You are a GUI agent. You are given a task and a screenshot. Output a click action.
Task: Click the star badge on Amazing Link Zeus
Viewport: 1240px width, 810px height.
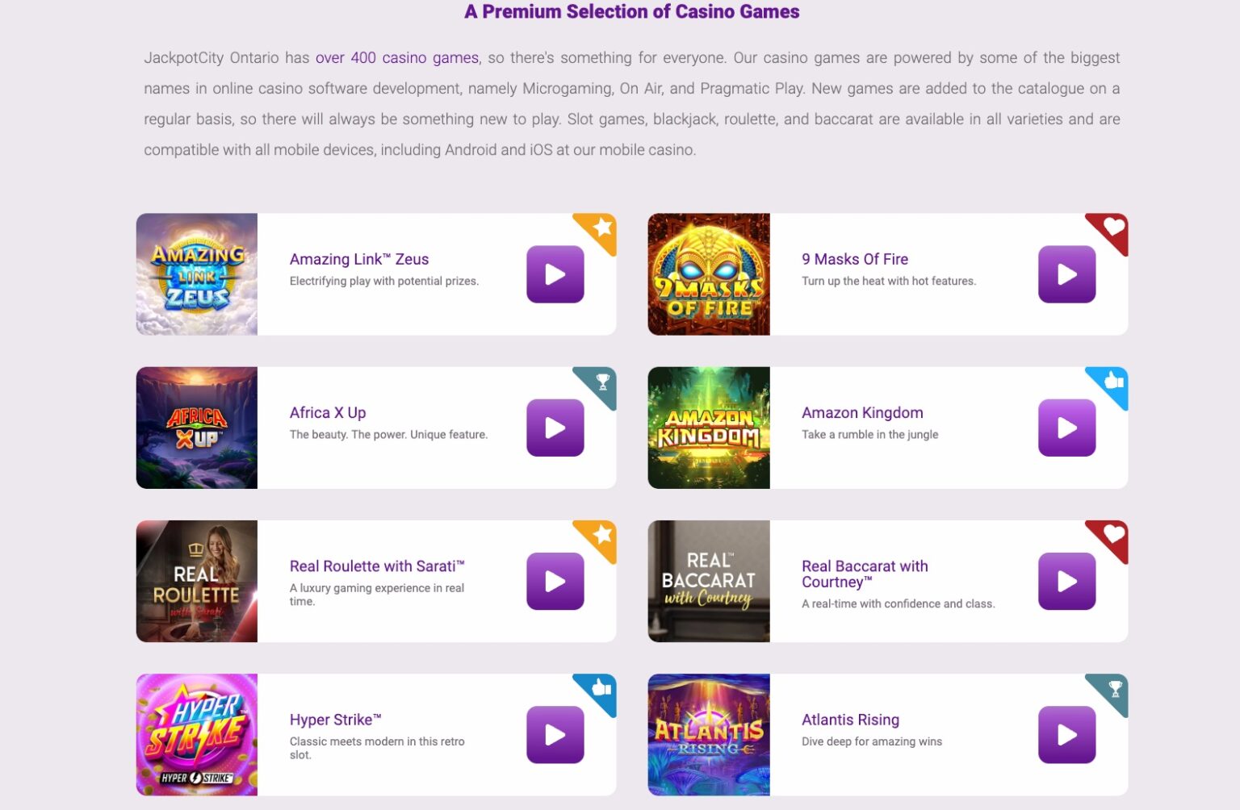[x=602, y=228]
